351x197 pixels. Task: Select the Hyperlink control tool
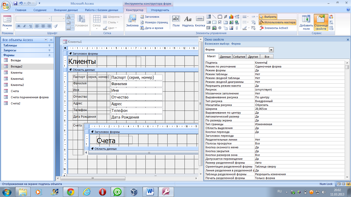pos(237,22)
